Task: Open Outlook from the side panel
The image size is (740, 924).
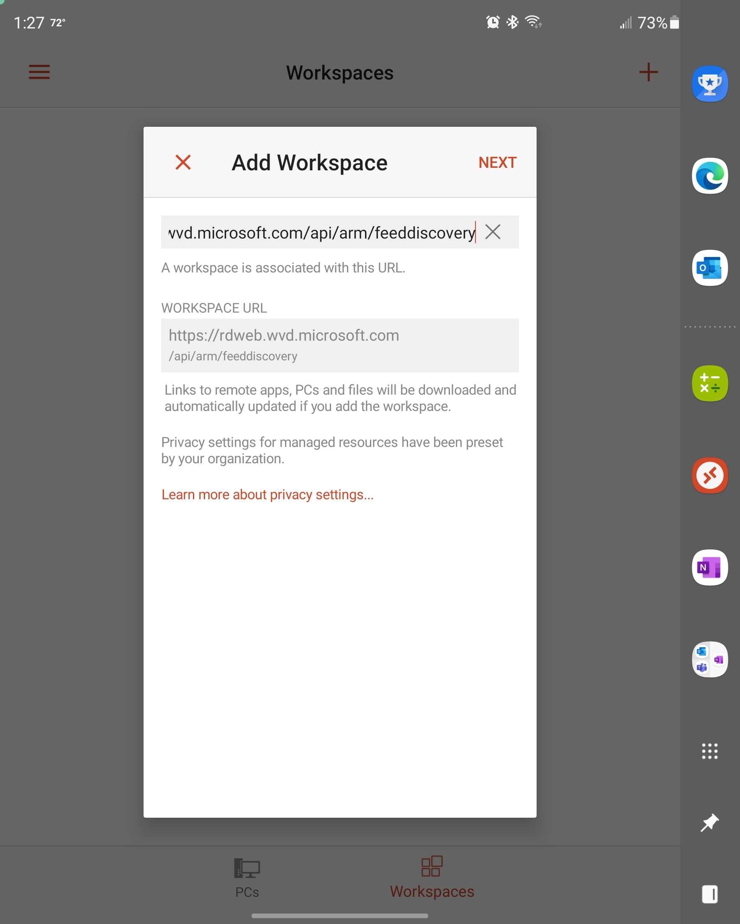Action: point(709,267)
